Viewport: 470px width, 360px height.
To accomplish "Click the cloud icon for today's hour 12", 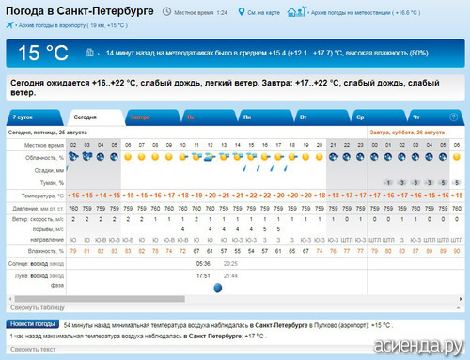I will coord(210,157).
